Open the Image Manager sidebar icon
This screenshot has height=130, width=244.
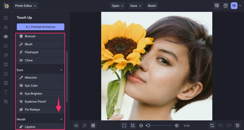(6, 18)
